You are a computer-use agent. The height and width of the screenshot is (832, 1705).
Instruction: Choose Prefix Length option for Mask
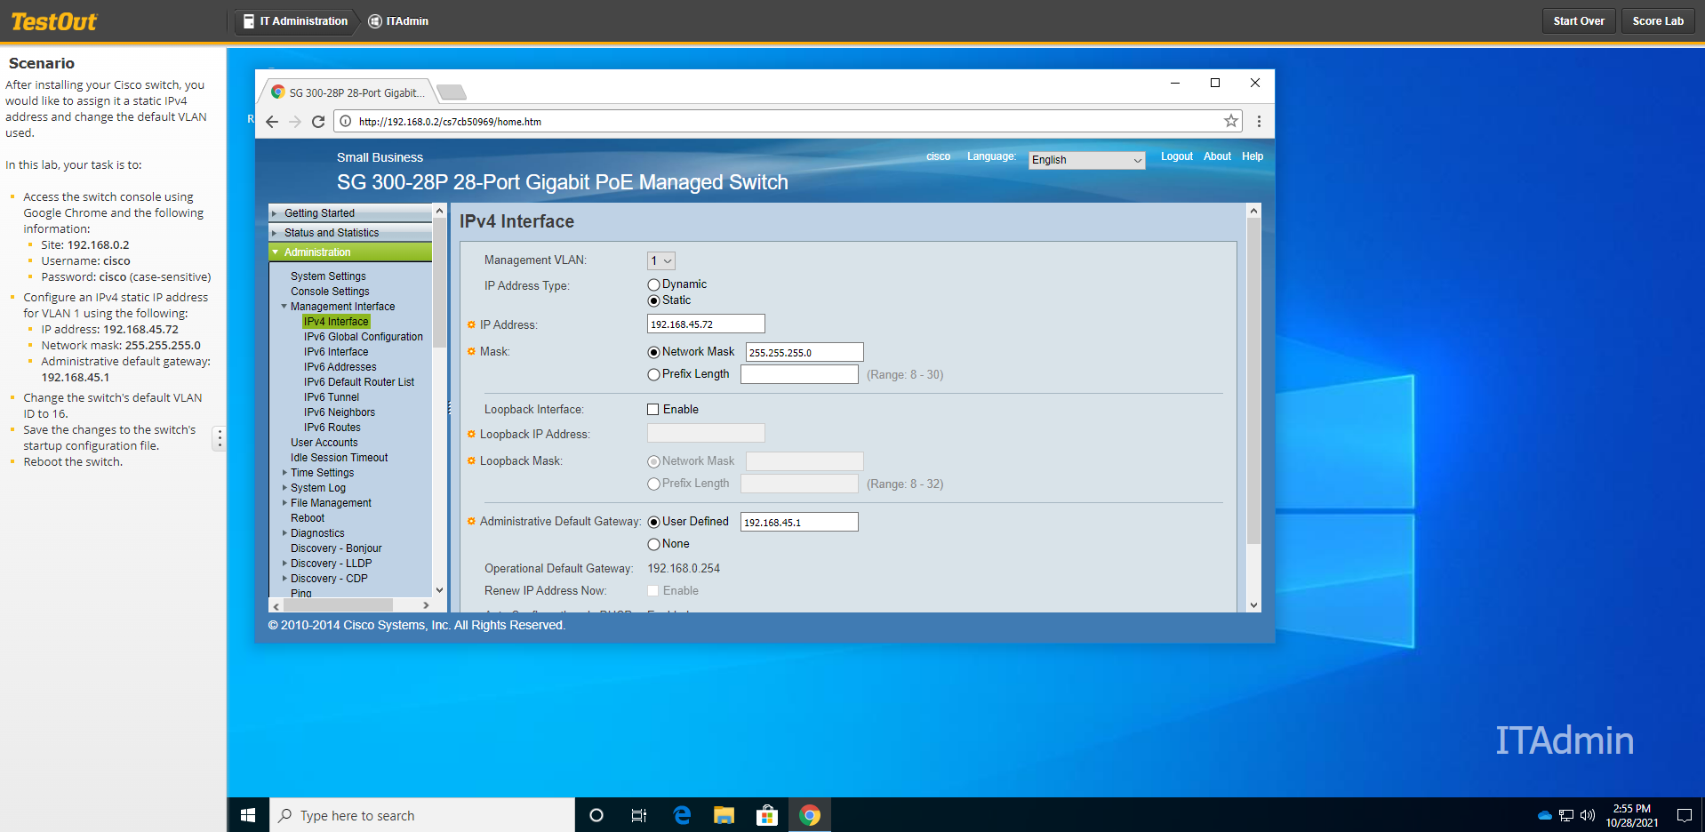[654, 374]
